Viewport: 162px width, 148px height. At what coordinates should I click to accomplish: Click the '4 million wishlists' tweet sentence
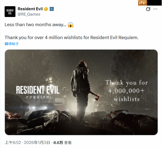click(72, 38)
